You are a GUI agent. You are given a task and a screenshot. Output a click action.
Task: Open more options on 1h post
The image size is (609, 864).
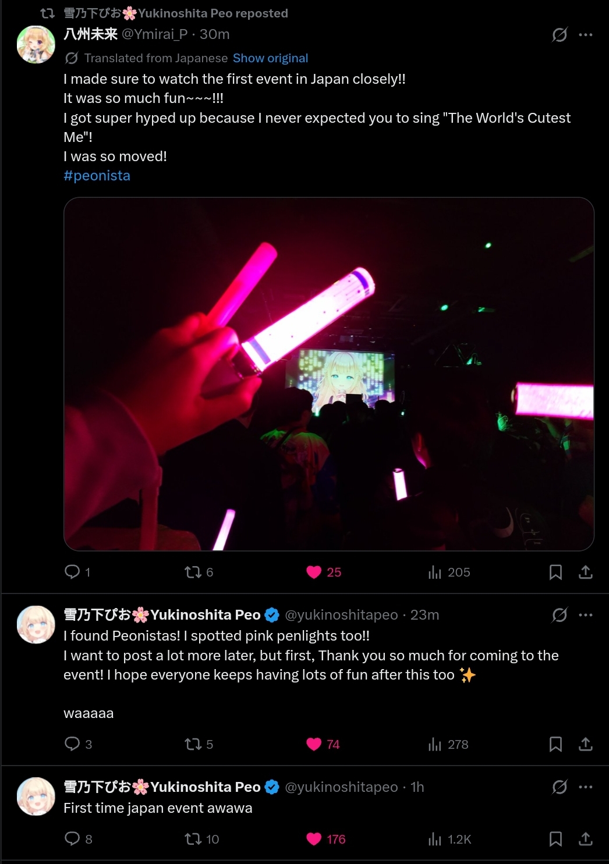pyautogui.click(x=585, y=787)
